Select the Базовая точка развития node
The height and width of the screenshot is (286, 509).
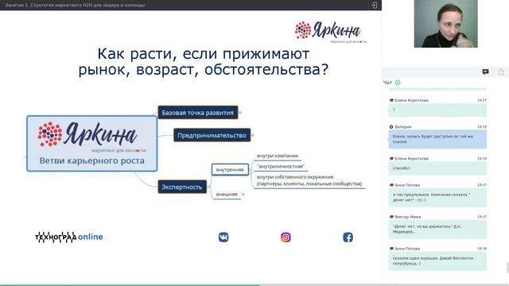pos(198,113)
